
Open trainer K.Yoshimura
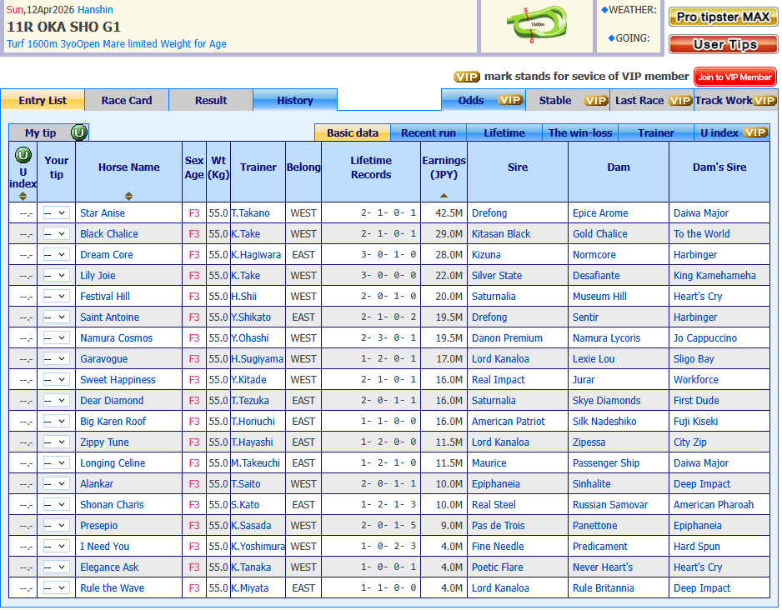pyautogui.click(x=258, y=546)
